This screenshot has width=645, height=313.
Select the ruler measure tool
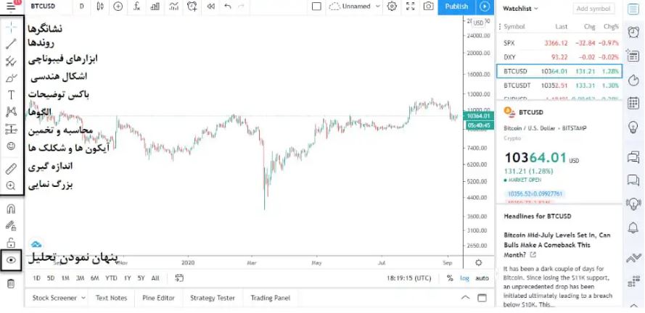coord(11,168)
